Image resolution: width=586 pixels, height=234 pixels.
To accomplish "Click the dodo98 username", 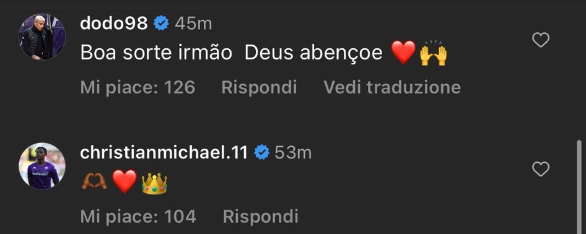I will click(114, 24).
